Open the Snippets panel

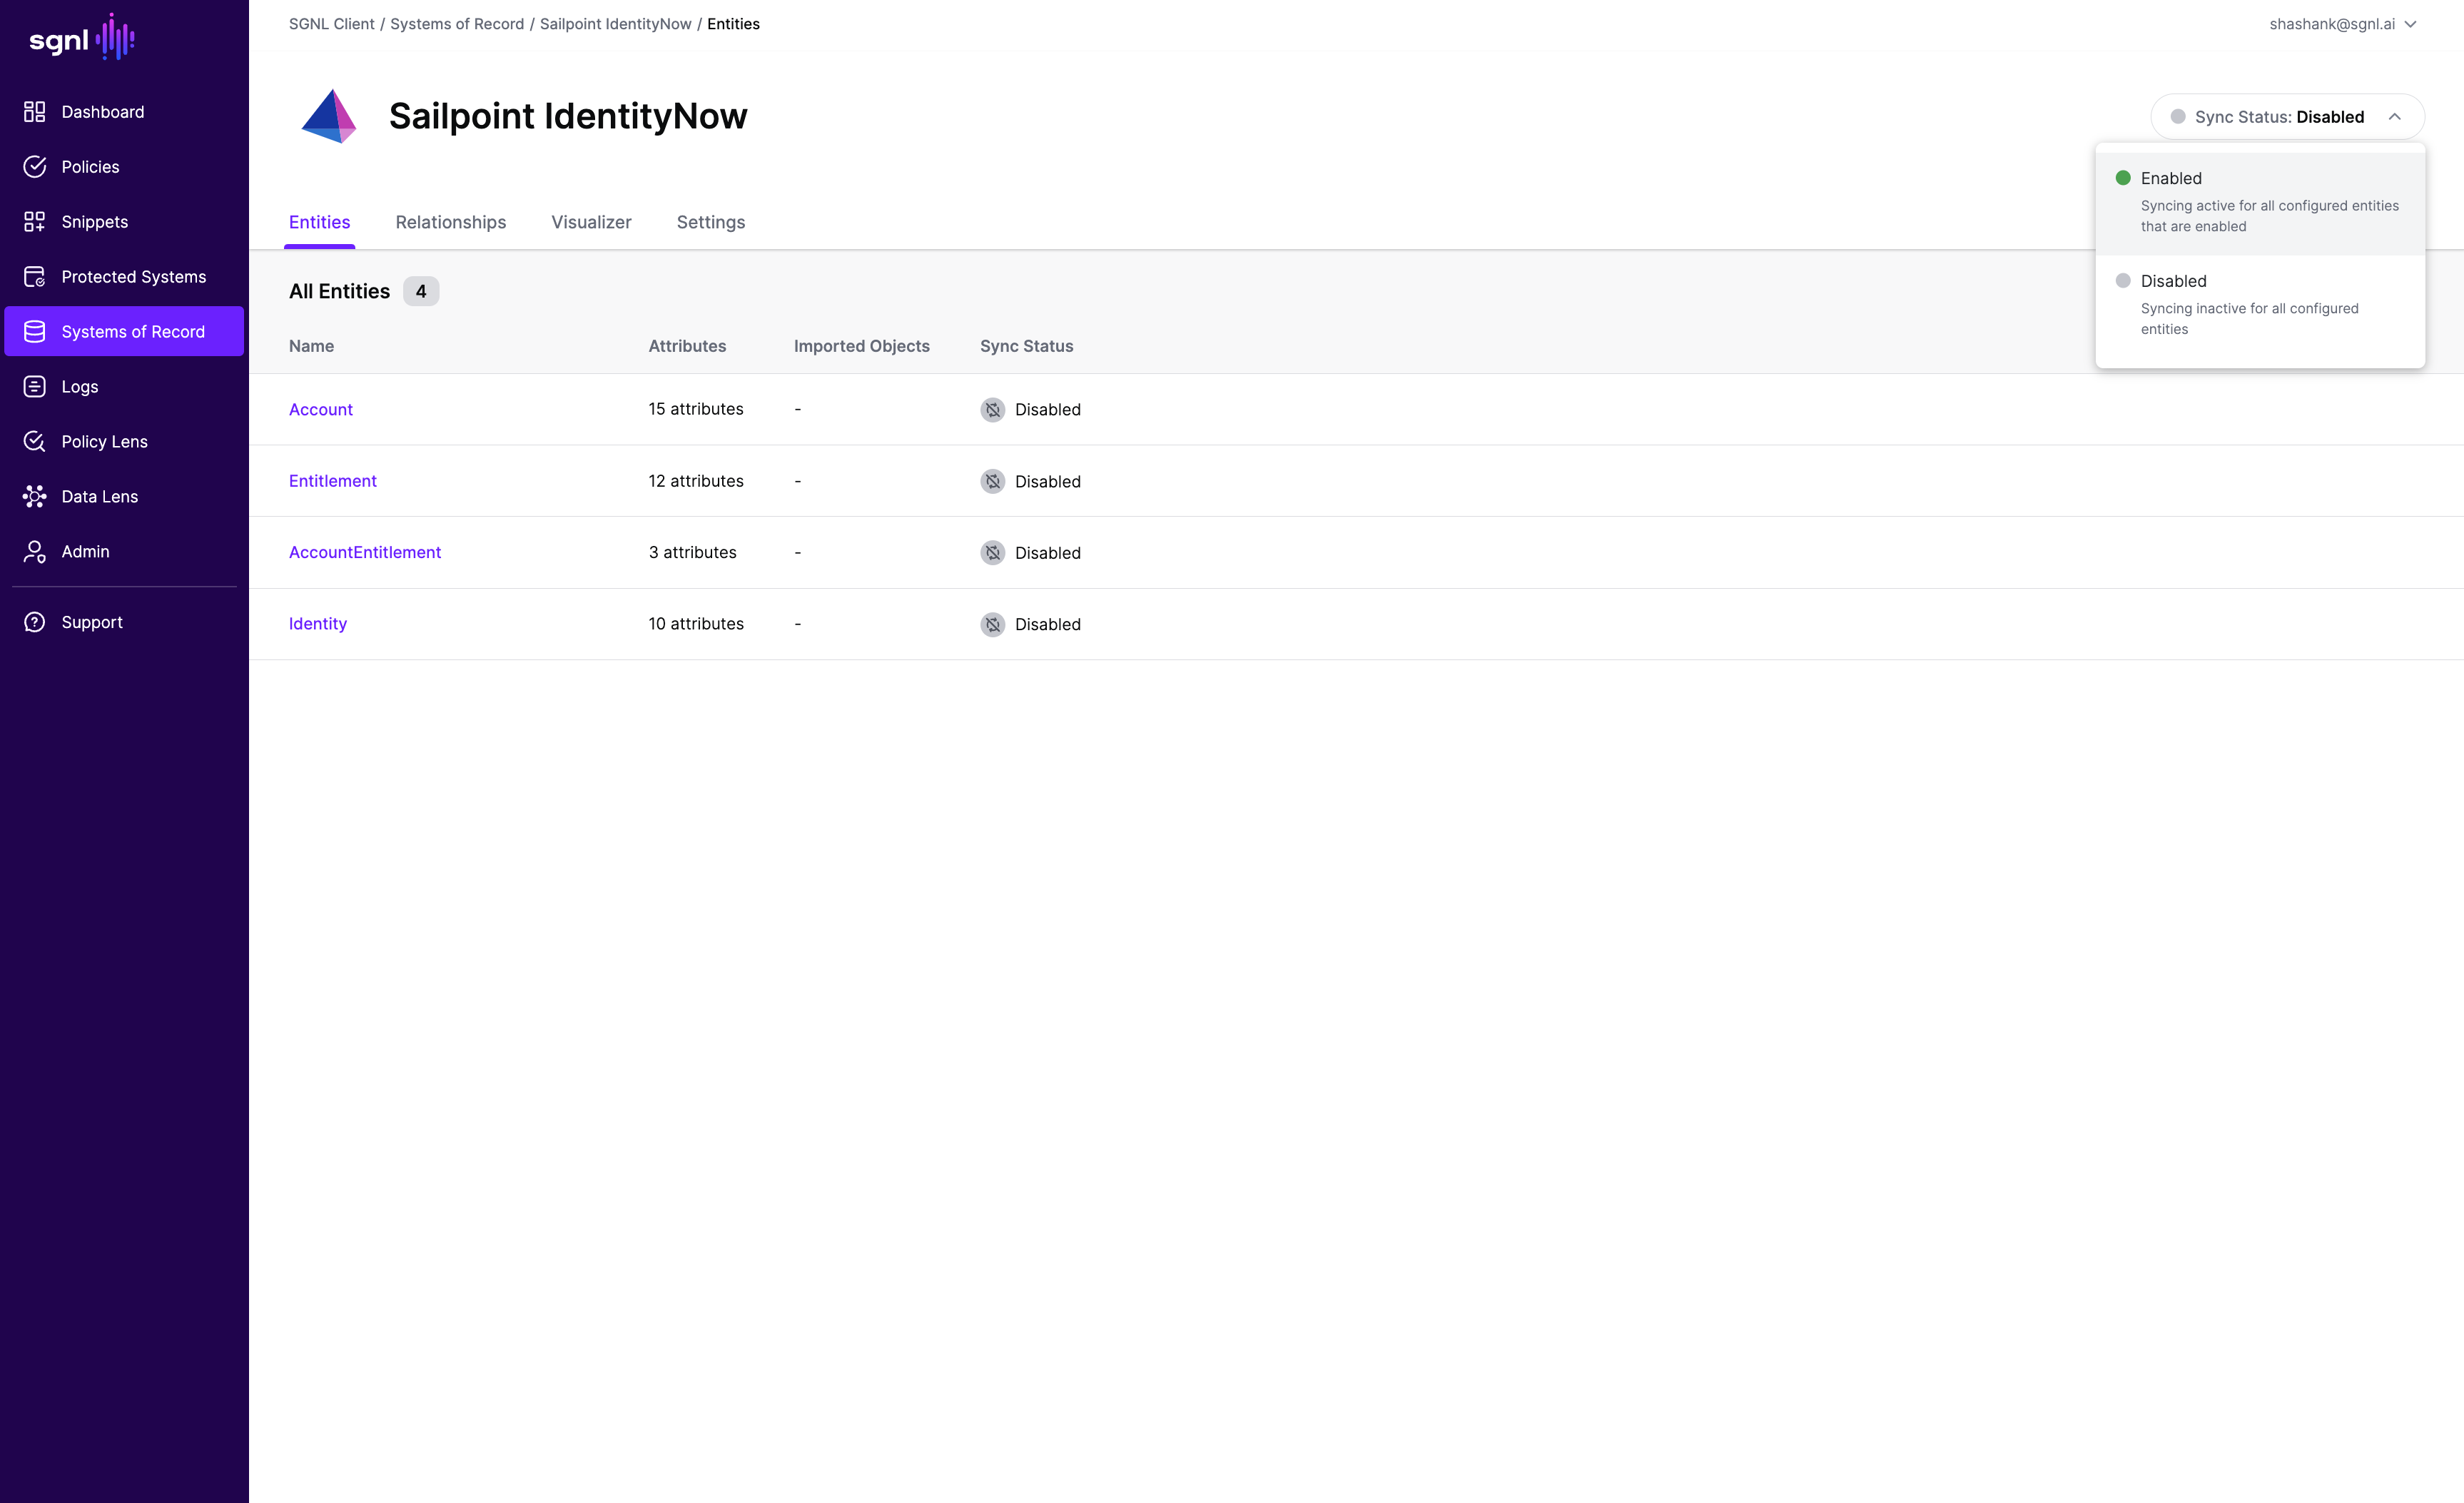pyautogui.click(x=93, y=222)
